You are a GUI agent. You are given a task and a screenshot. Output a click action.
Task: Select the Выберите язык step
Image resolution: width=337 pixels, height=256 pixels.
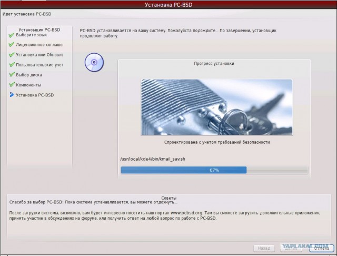click(32, 35)
